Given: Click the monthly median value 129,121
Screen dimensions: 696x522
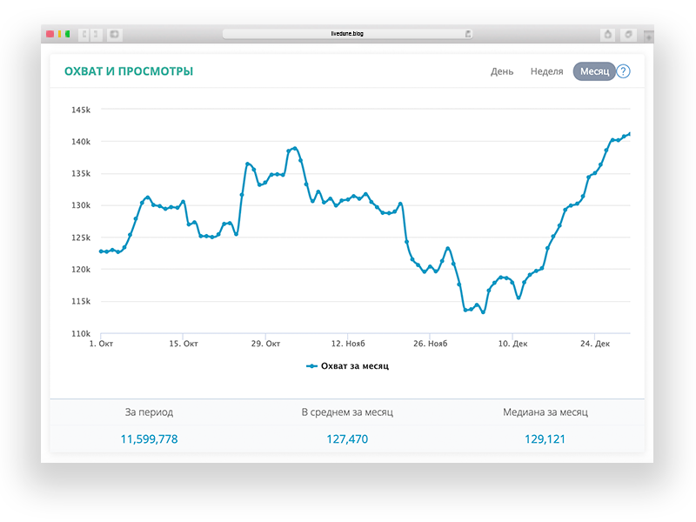Looking at the screenshot, I should pos(545,439).
